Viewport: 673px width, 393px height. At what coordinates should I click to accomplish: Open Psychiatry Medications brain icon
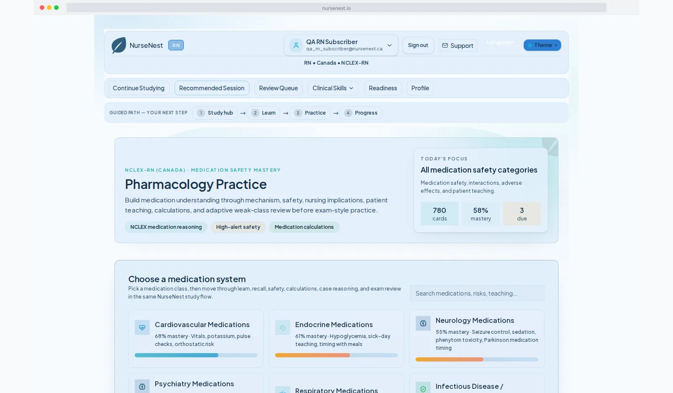[x=142, y=387]
